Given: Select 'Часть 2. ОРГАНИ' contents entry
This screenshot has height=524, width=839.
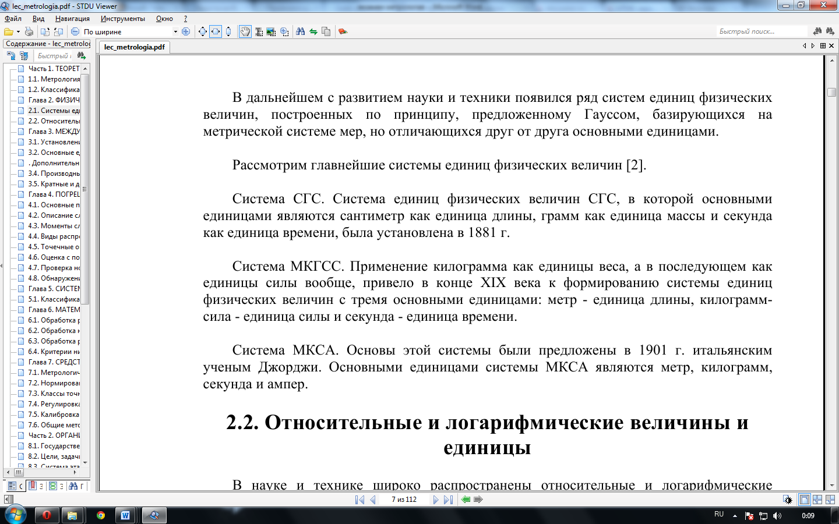Looking at the screenshot, I should pyautogui.click(x=54, y=436).
